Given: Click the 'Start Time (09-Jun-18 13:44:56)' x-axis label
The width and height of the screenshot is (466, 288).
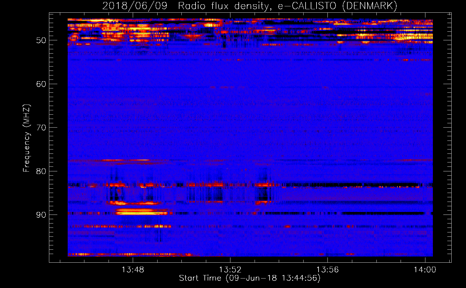Looking at the screenshot, I should (250, 278).
